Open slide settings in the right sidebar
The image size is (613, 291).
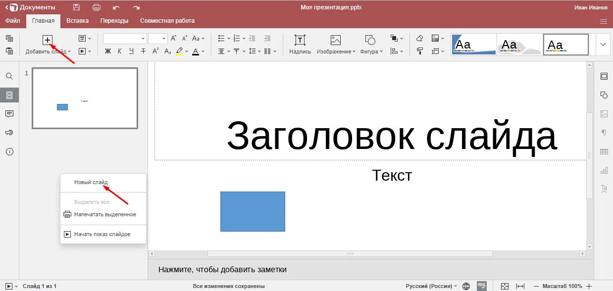coord(604,76)
